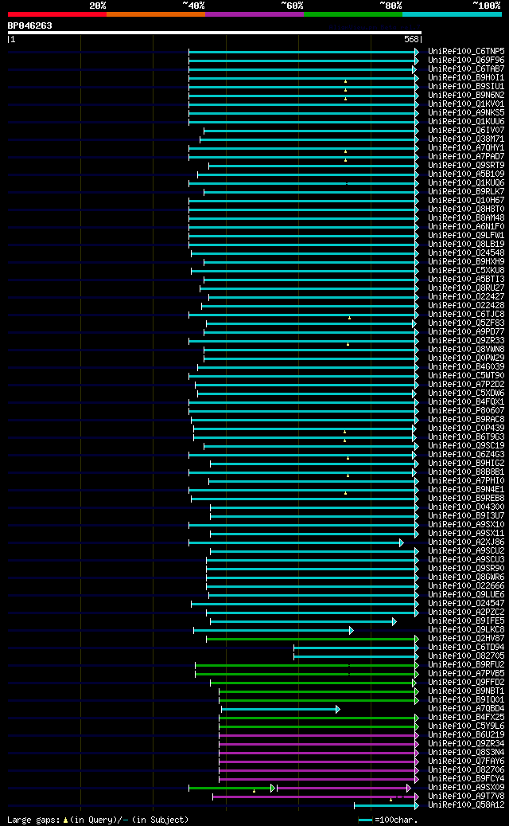
Task: Select the UniRef100_B9RLK7 label
Action: (466, 192)
